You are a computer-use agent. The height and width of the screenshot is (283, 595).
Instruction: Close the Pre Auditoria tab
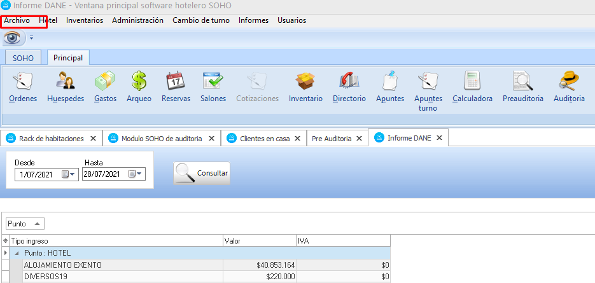click(x=359, y=138)
